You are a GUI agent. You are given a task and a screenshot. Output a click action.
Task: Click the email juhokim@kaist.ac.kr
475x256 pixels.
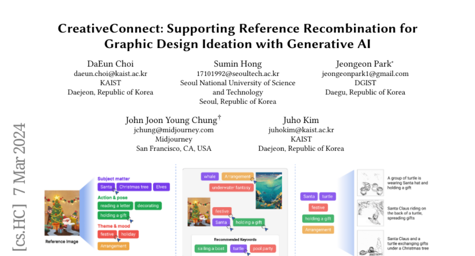[x=301, y=130]
